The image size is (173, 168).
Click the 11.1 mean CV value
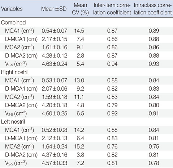coord(79,97)
